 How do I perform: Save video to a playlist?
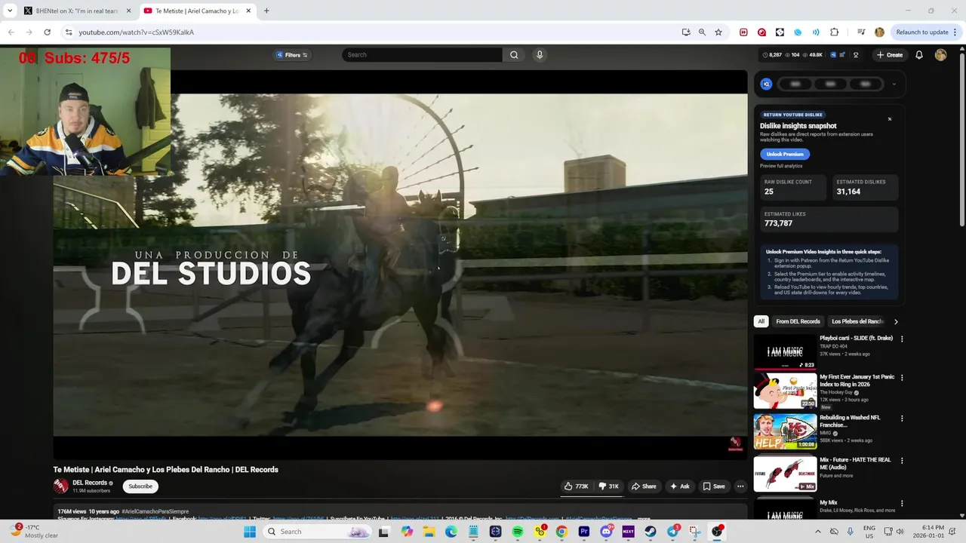714,486
